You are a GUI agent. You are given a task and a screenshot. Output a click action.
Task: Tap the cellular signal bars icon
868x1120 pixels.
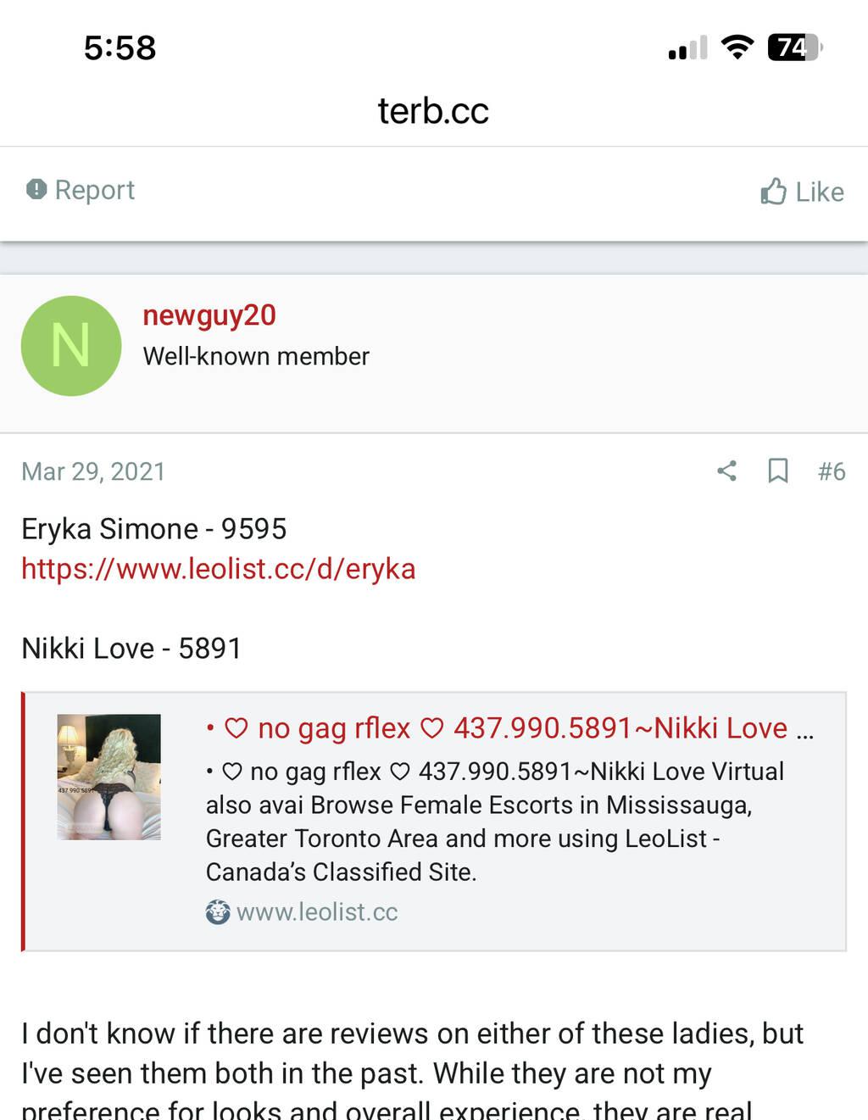pos(687,47)
